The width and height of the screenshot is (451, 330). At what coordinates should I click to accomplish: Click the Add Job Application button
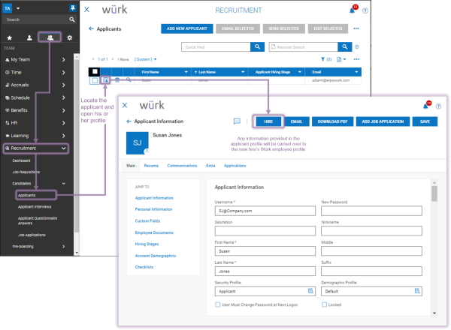pos(383,121)
